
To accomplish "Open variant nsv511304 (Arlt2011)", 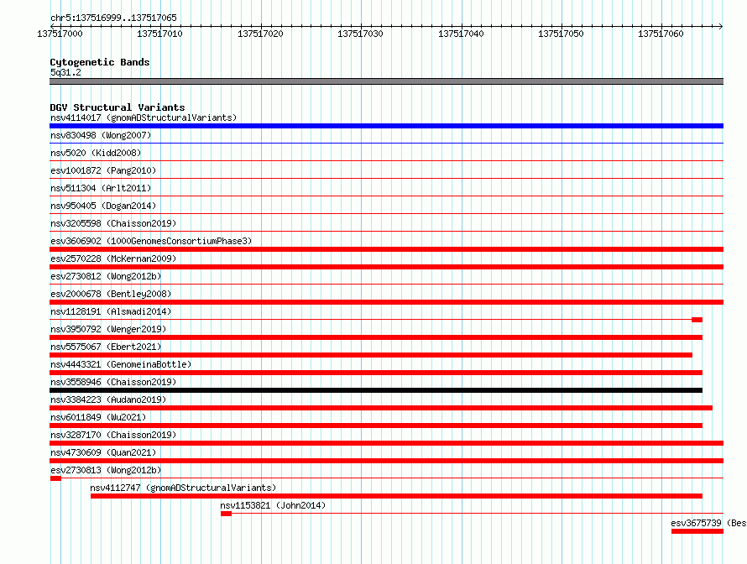I will tap(101, 188).
